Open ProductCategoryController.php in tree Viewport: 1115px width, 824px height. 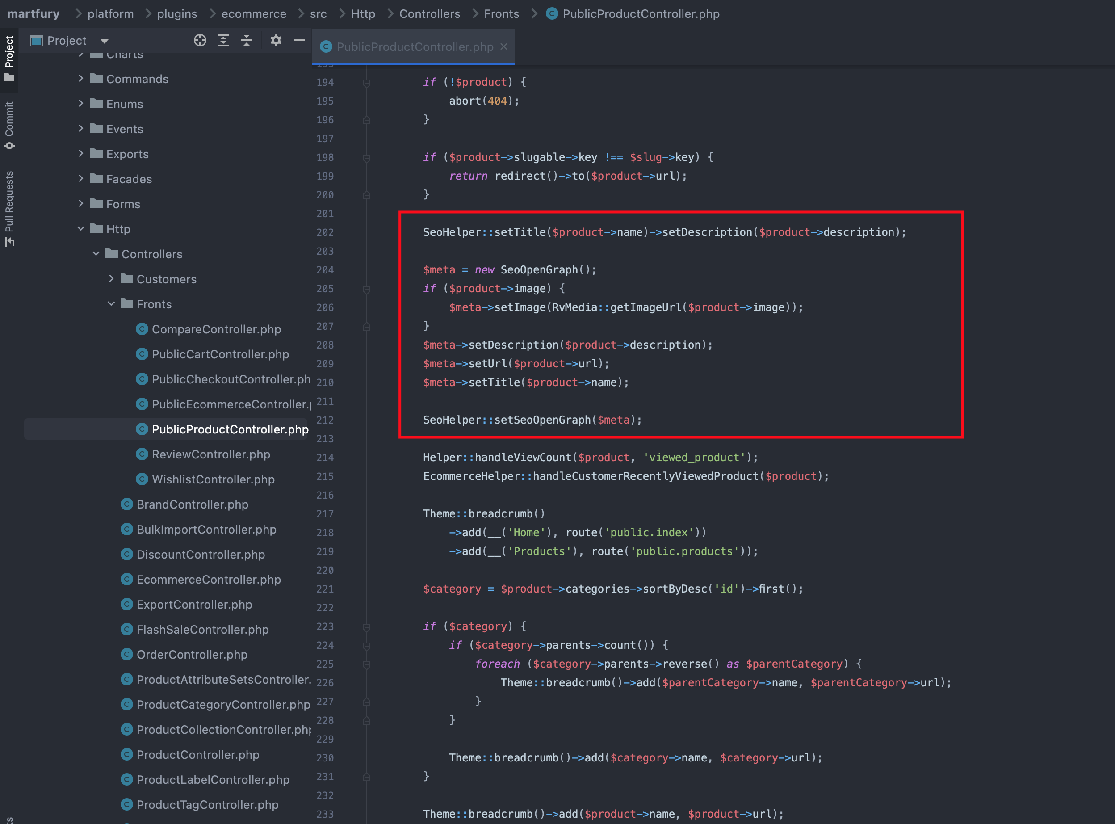[x=215, y=704]
